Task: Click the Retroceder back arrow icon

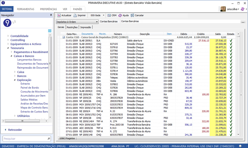Action: pos(6,130)
